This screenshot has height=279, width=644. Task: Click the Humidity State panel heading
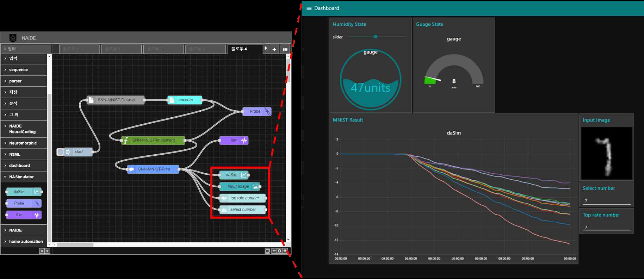click(x=349, y=24)
